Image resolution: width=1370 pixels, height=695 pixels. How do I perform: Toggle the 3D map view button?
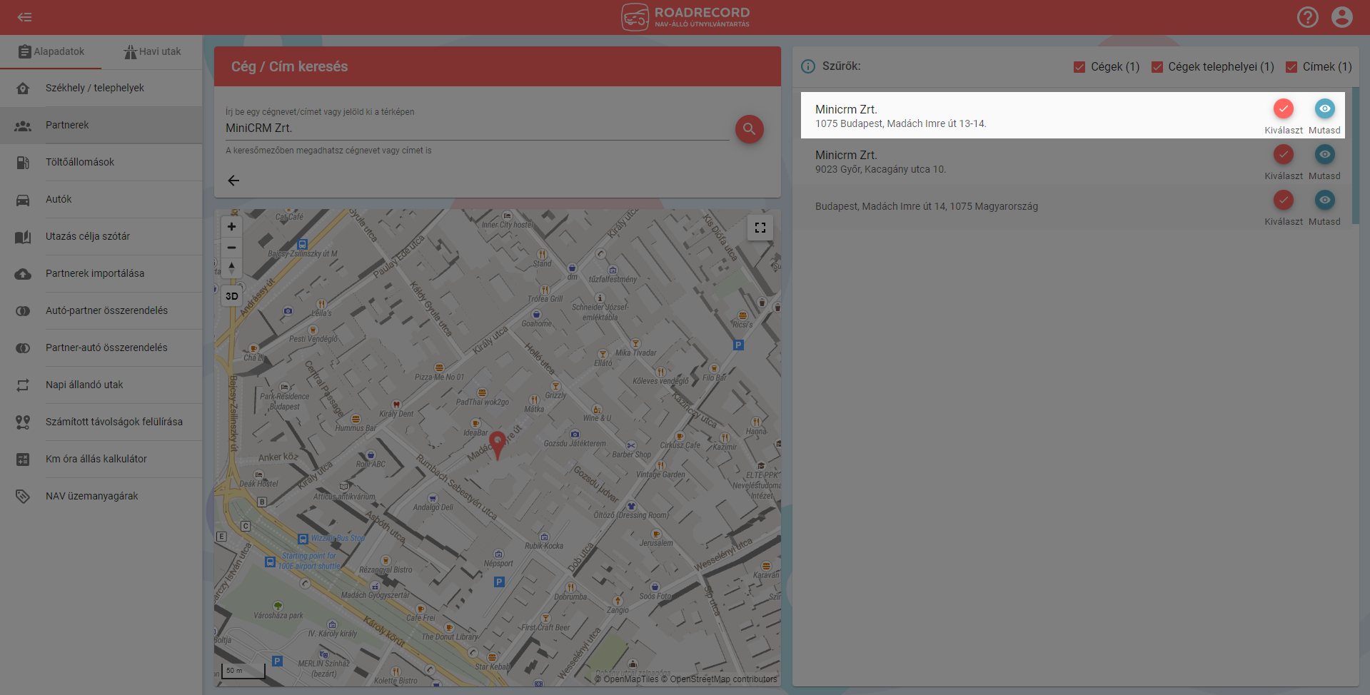231,296
